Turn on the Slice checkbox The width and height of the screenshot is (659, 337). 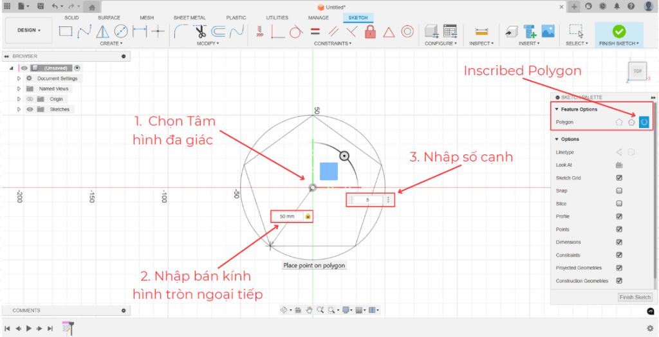click(619, 204)
